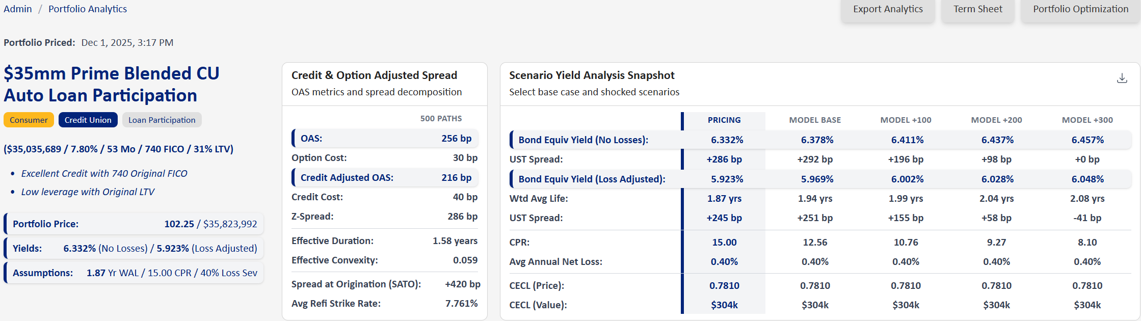Click the Portfolio Priced timestamp

pos(127,42)
